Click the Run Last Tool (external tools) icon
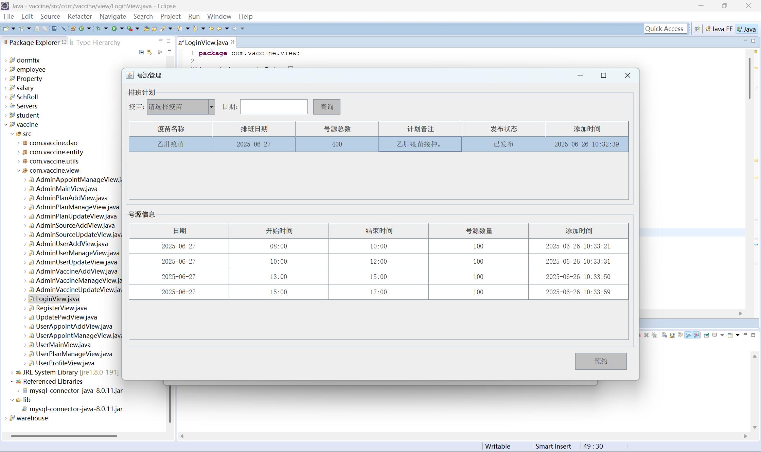Image resolution: width=761 pixels, height=452 pixels. [x=130, y=29]
